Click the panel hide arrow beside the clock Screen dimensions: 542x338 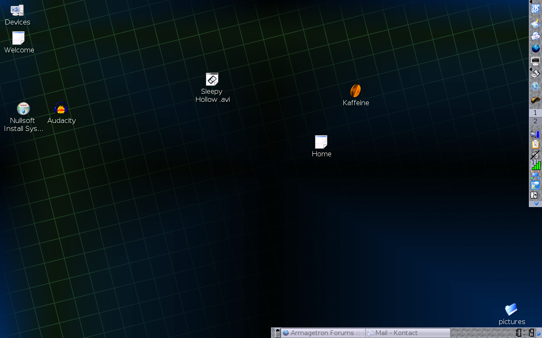tap(539, 333)
